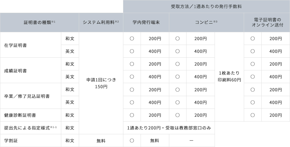Image resolution: width=290 pixels, height=147 pixels.
Task: Click the circle in the 学割証 row
Action: 132,140
